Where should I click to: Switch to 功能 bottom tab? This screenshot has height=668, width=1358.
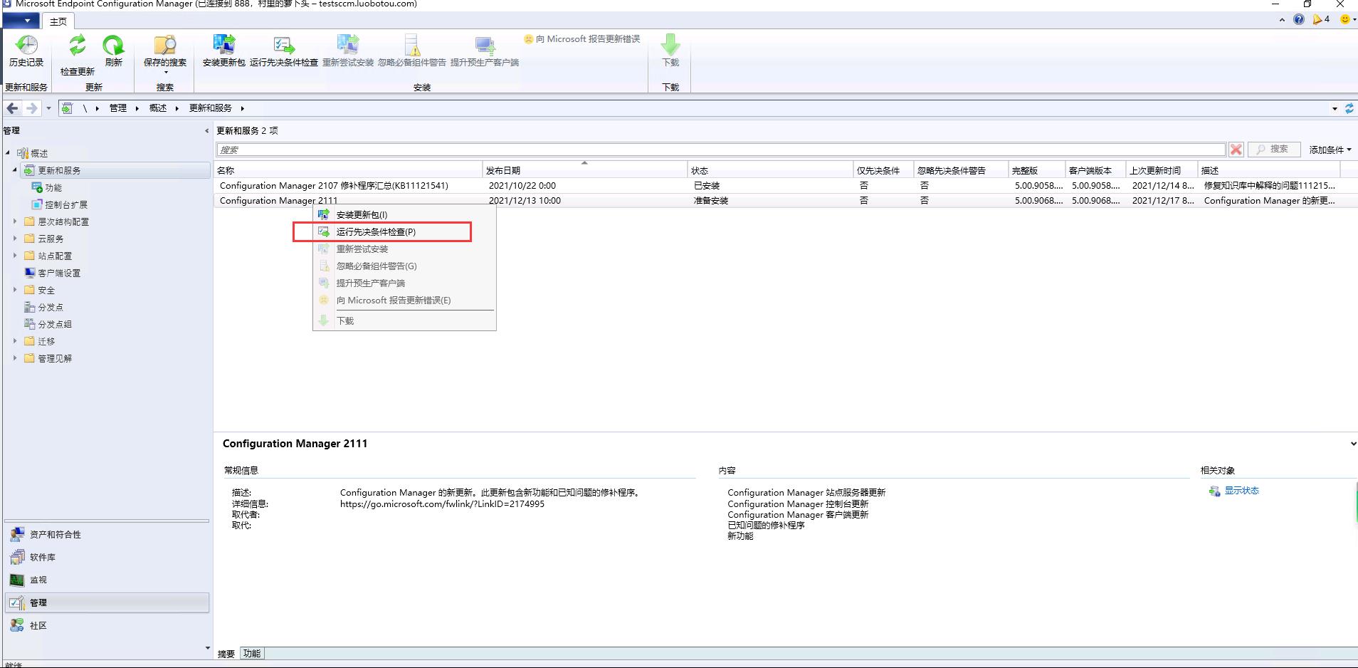[252, 654]
